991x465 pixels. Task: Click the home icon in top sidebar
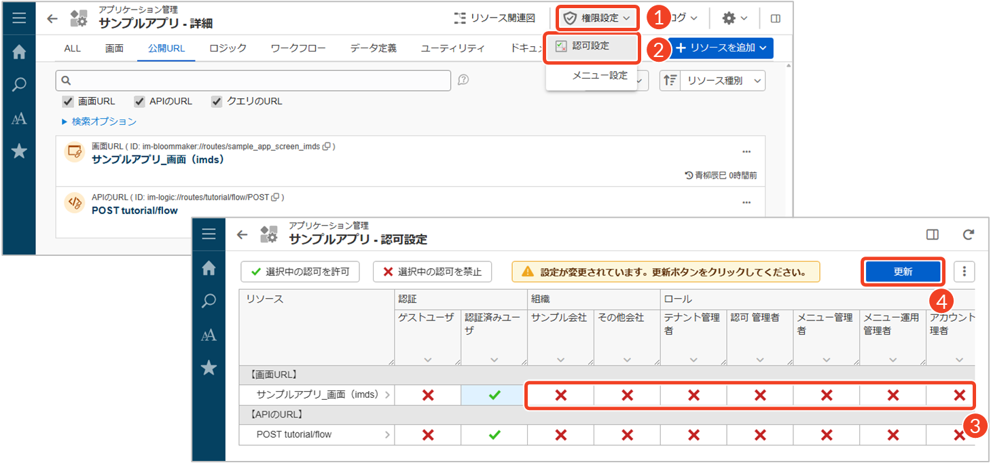pyautogui.click(x=19, y=52)
